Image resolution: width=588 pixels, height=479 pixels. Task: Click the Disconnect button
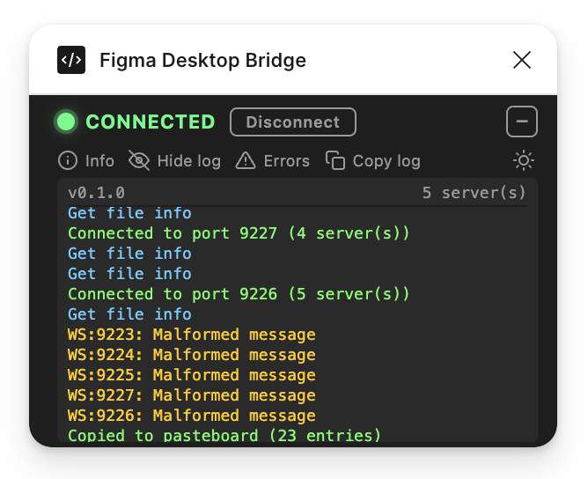[x=293, y=122]
